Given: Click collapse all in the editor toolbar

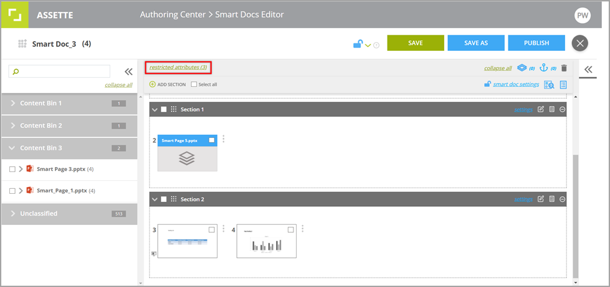Looking at the screenshot, I should click(498, 68).
